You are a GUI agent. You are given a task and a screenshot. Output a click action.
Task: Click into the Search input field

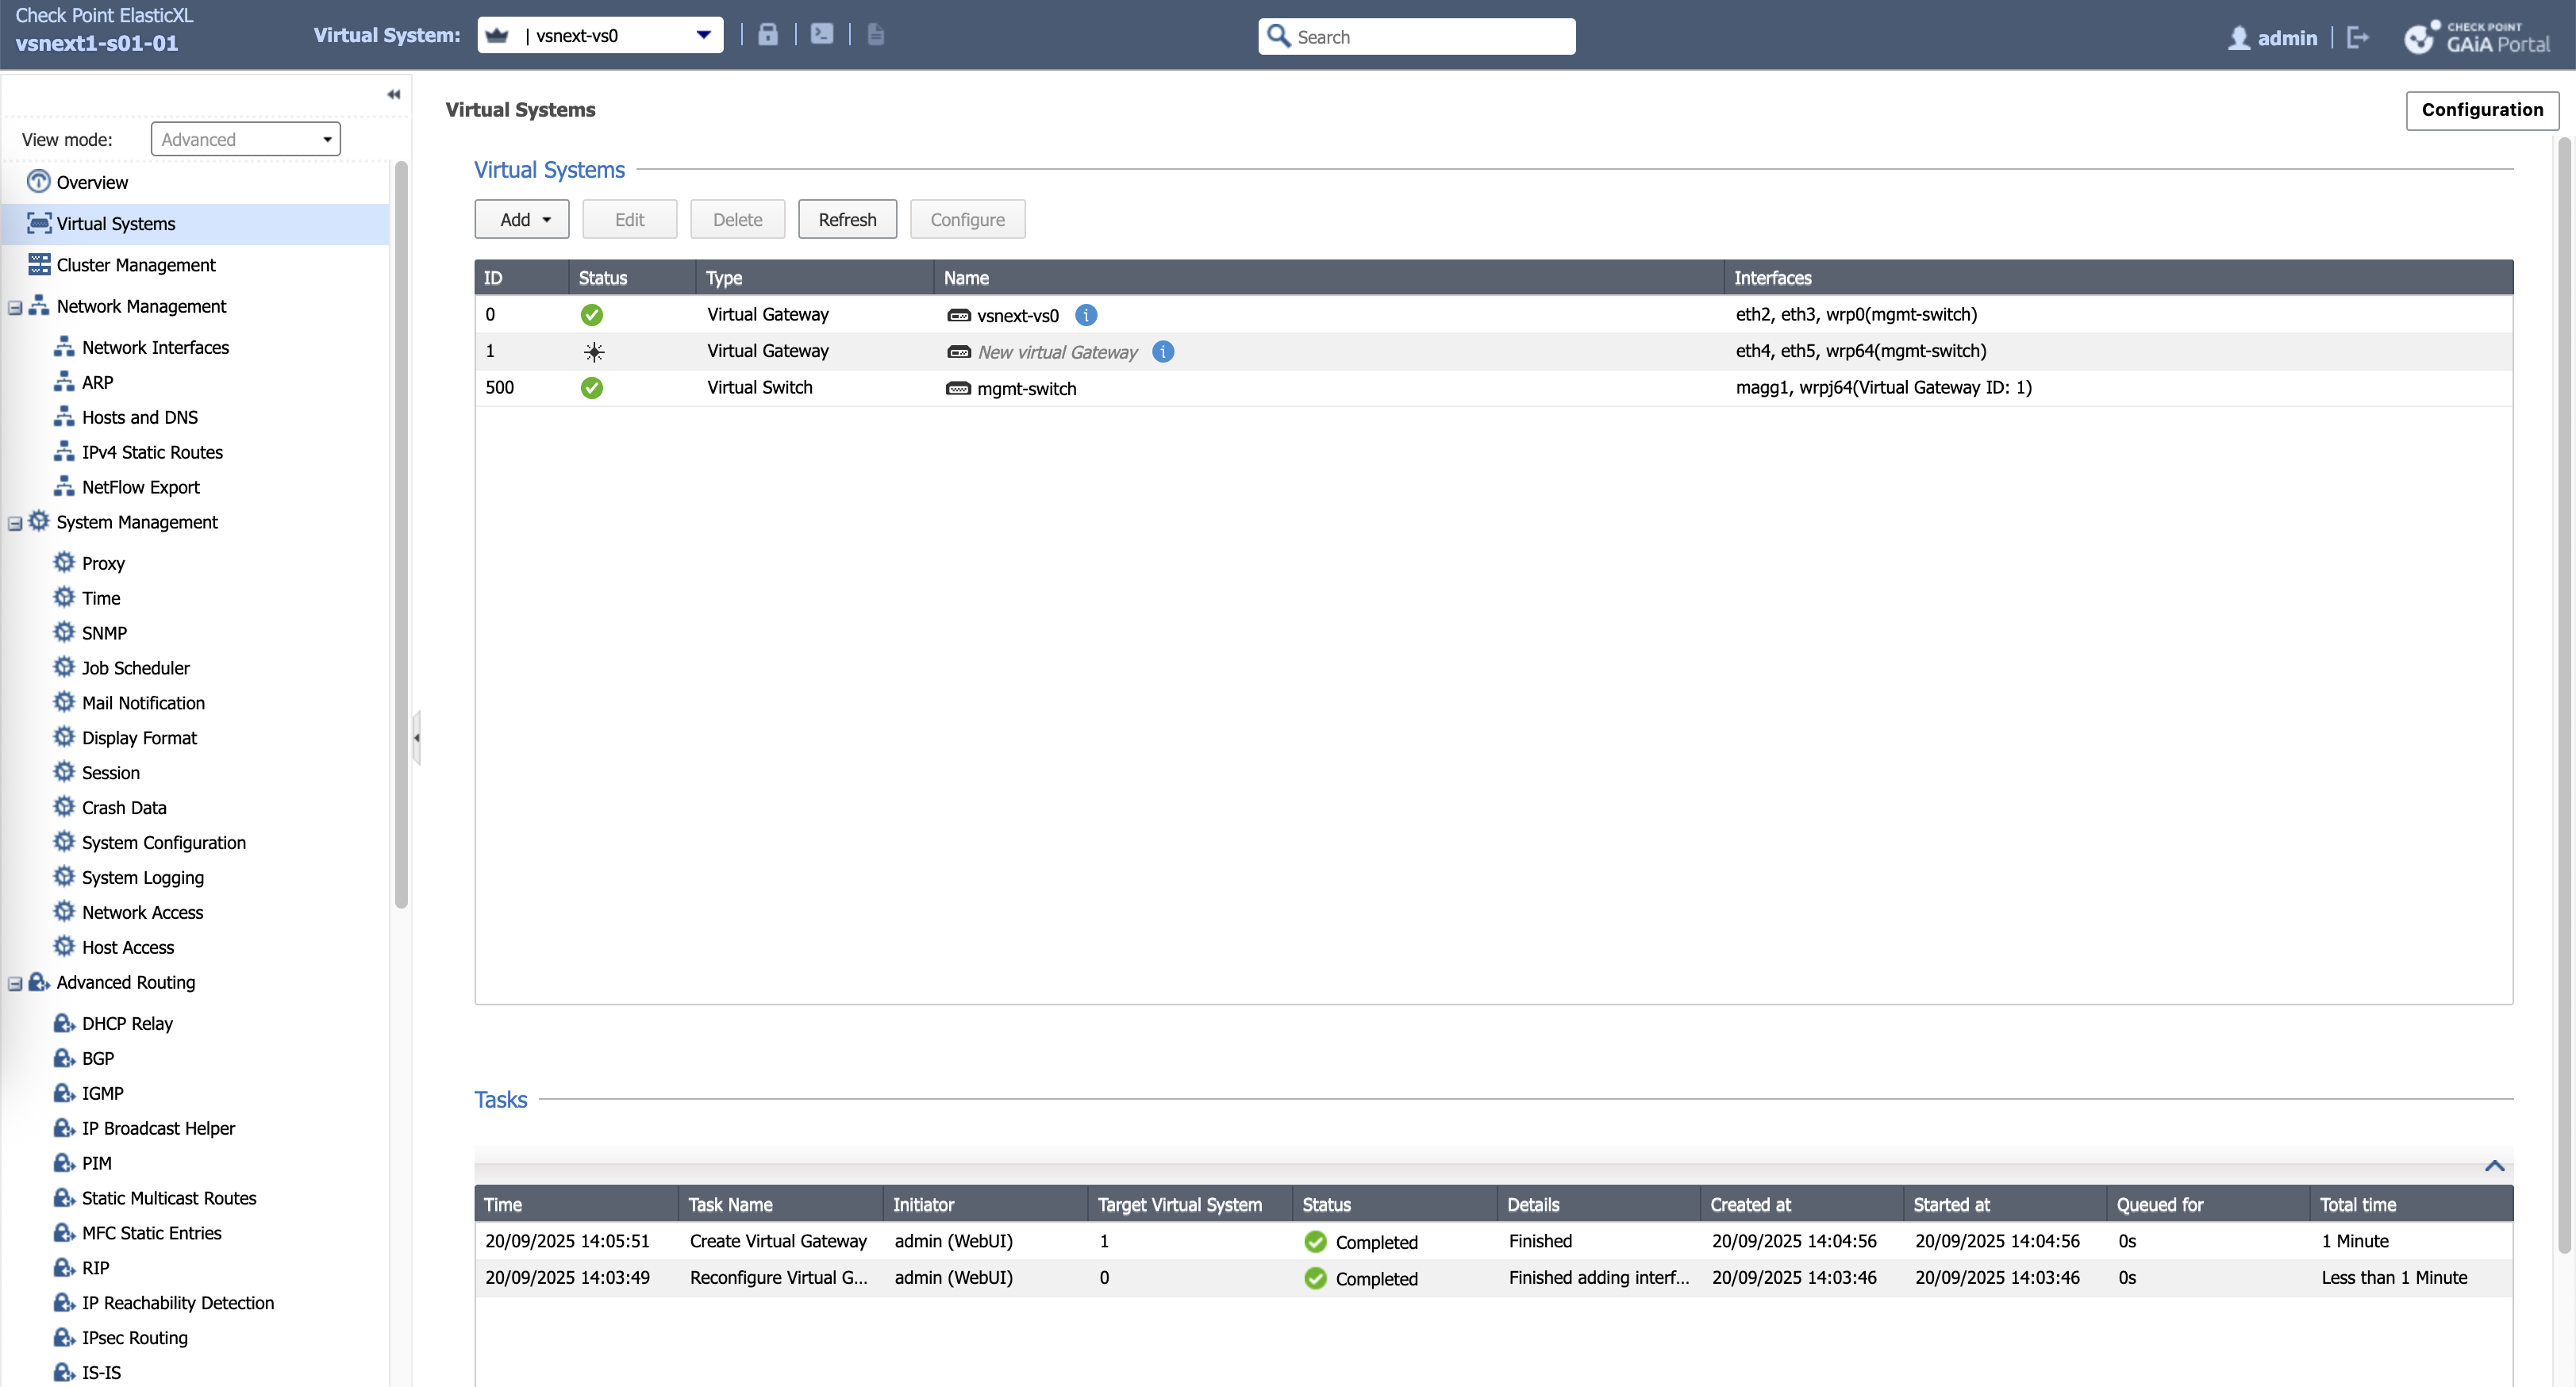coord(1430,37)
